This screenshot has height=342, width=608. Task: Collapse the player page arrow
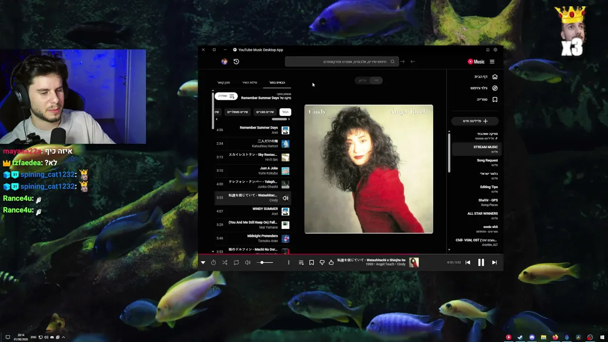203,262
